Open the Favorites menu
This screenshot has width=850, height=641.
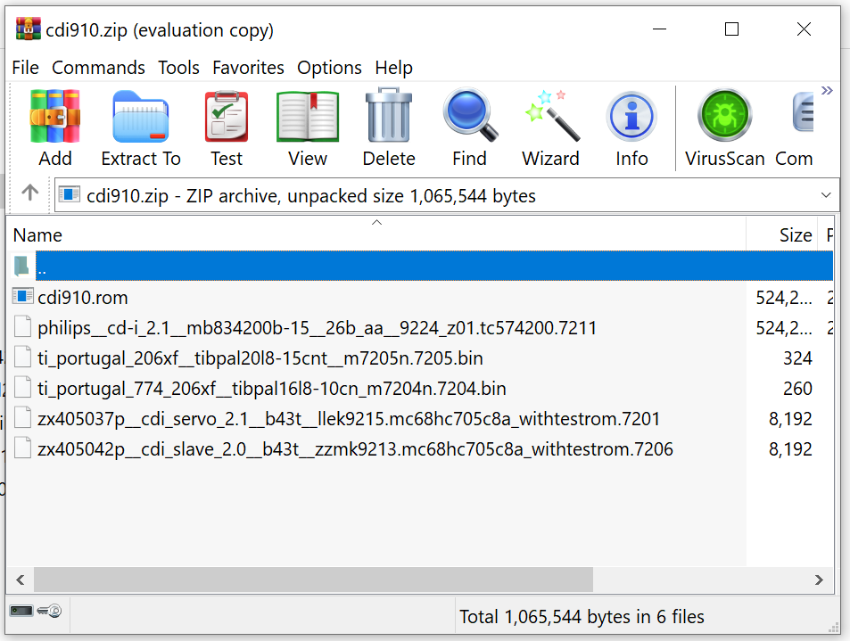(x=248, y=68)
